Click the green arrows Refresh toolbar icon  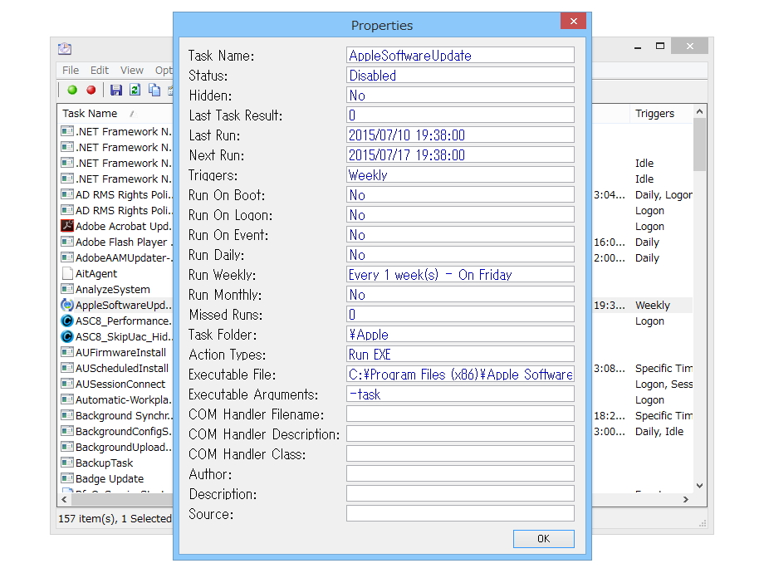pyautogui.click(x=135, y=91)
